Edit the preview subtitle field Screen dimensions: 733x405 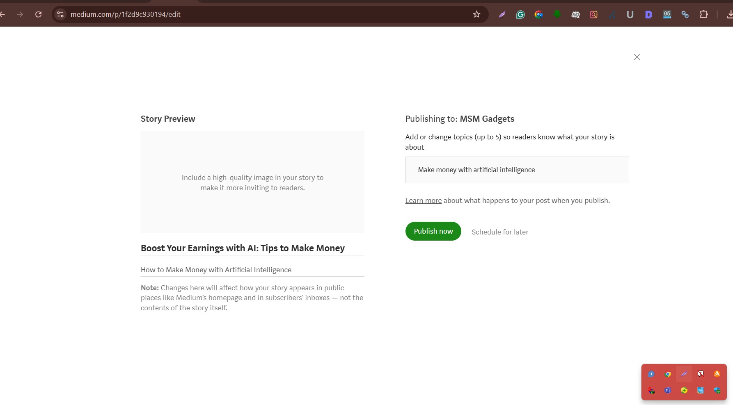coord(252,270)
